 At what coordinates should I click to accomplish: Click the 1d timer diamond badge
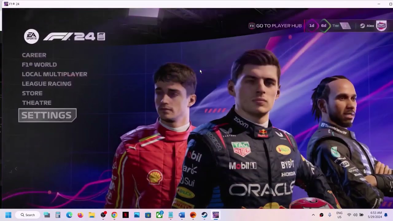pyautogui.click(x=312, y=26)
